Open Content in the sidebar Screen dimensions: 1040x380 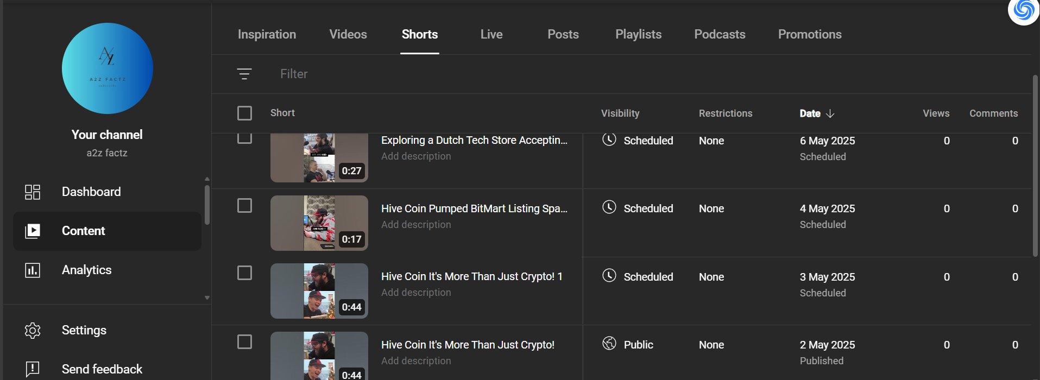pyautogui.click(x=107, y=231)
